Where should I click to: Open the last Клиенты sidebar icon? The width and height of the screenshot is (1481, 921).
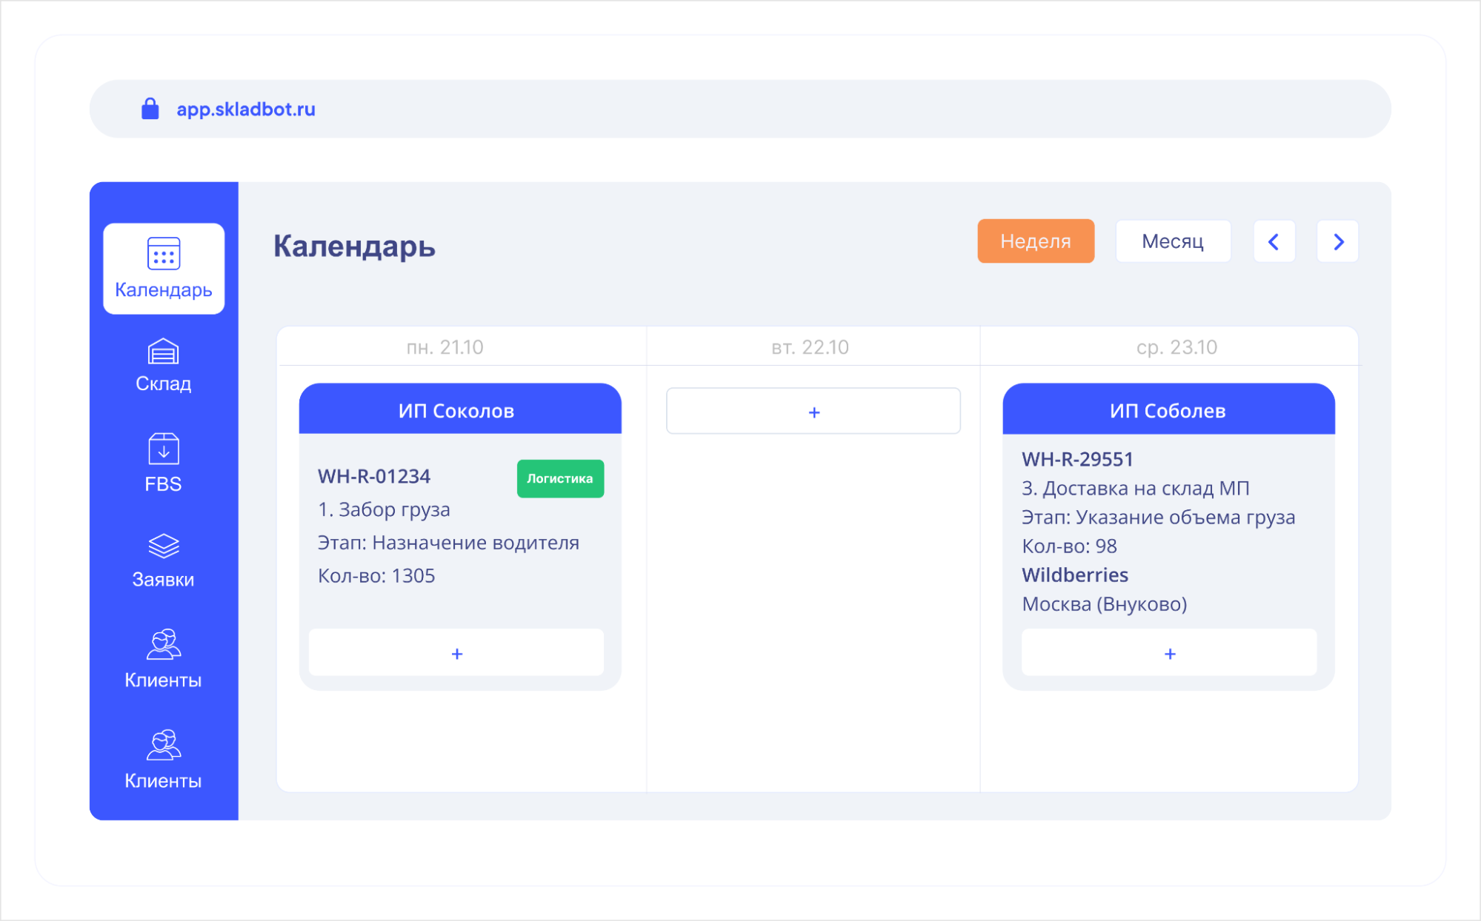[164, 746]
